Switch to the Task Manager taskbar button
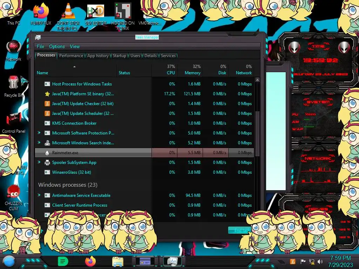 pos(172,261)
